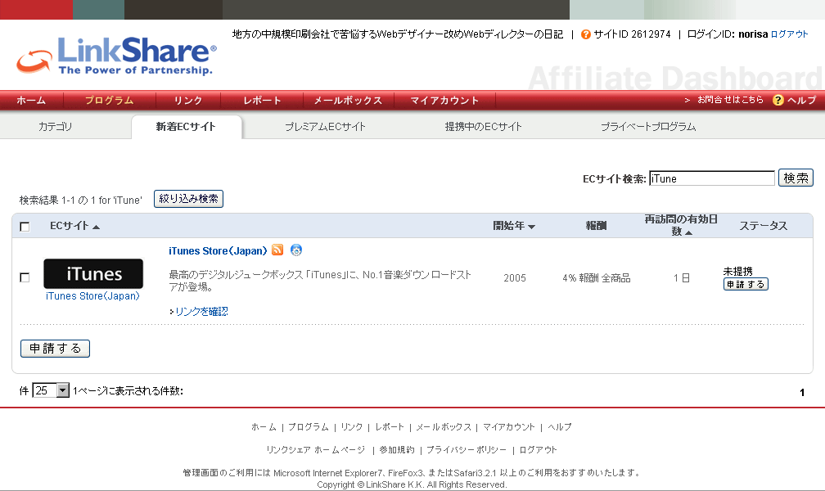Click the iTunes logo thumbnail
Image resolution: width=825 pixels, height=491 pixels.
tap(93, 273)
